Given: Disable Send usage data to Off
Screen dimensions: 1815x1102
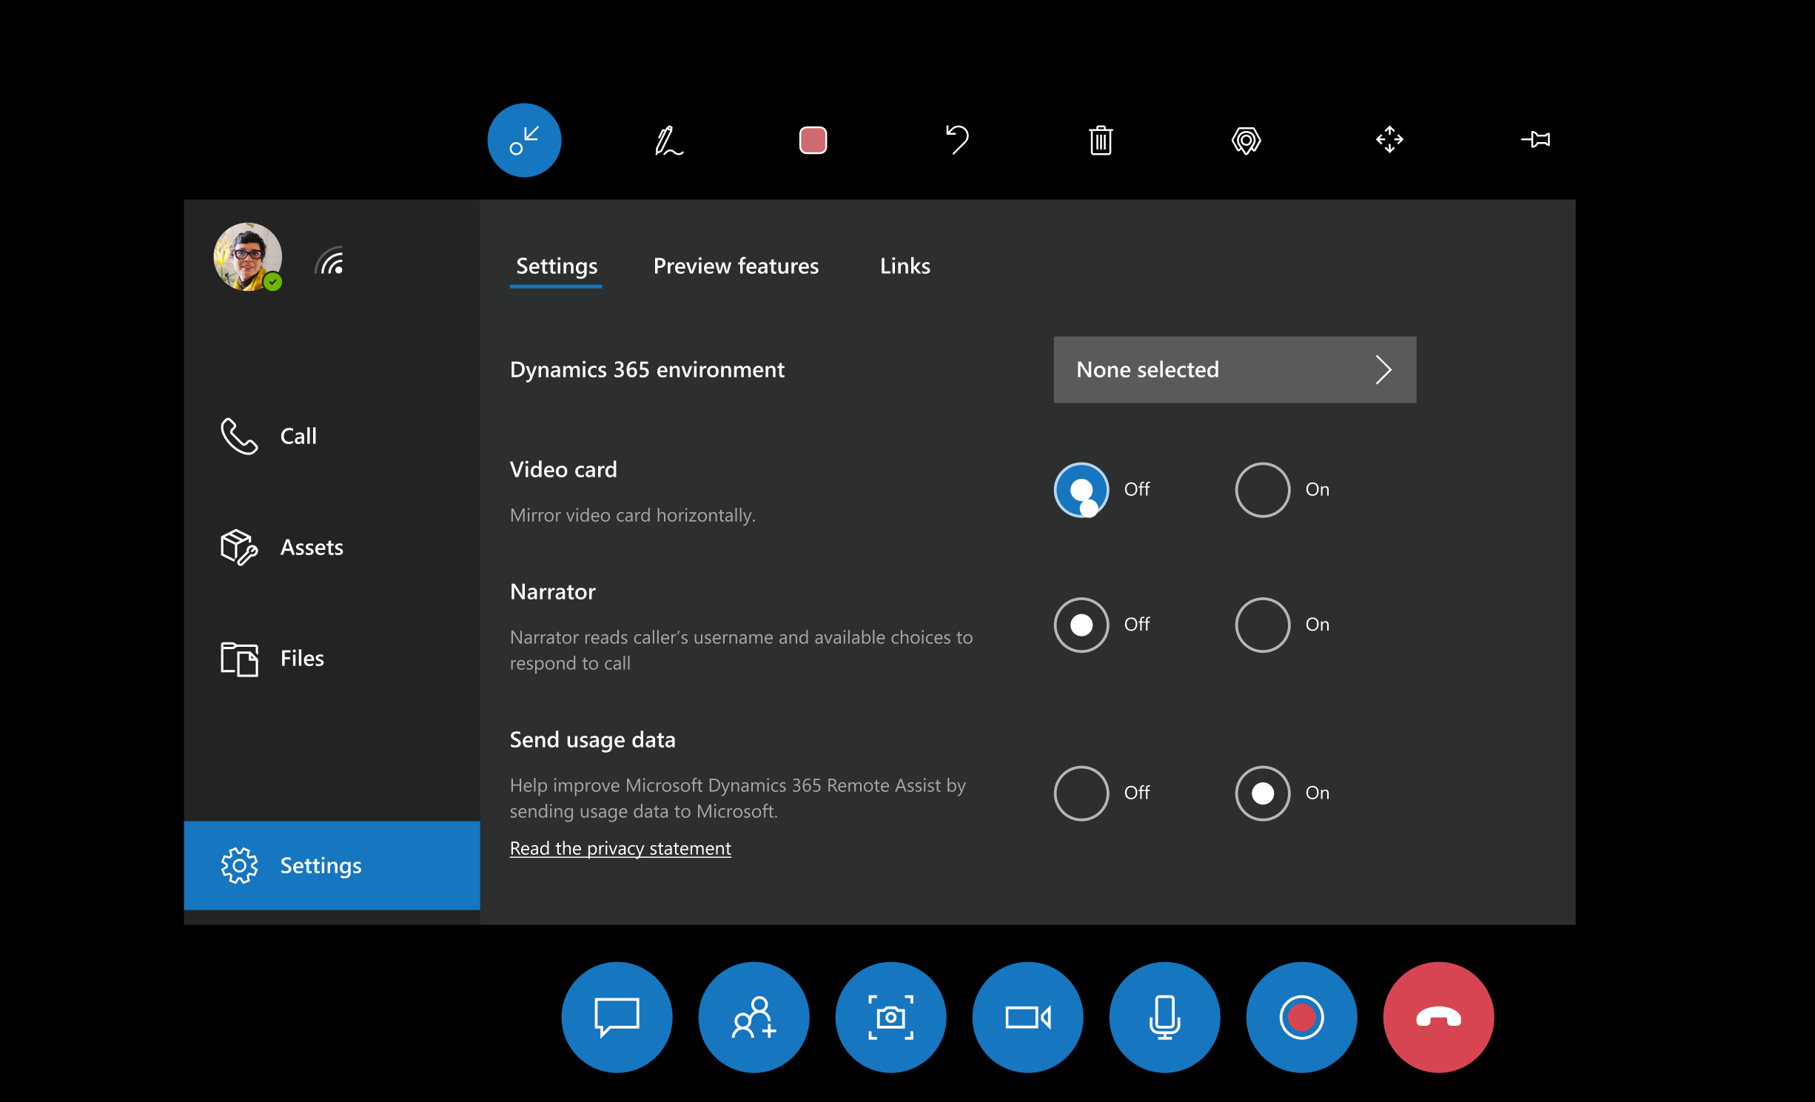Looking at the screenshot, I should coord(1078,792).
